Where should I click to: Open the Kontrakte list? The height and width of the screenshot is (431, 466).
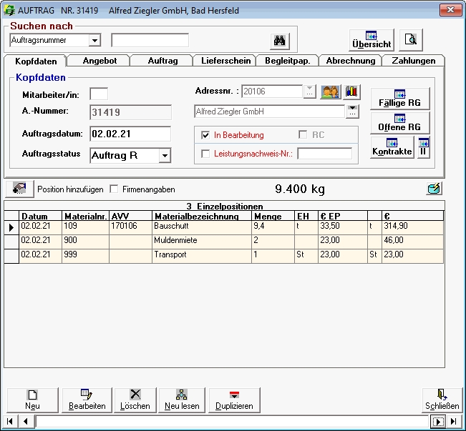point(392,147)
